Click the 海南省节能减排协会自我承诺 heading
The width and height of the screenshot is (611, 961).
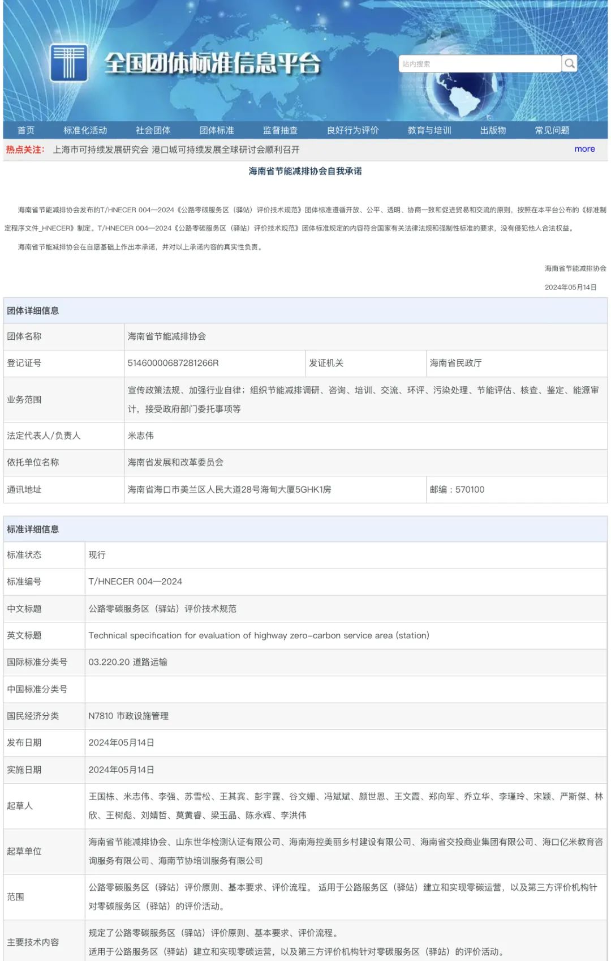[305, 171]
